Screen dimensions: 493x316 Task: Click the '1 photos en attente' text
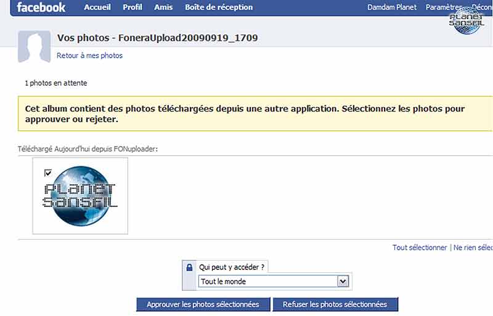(56, 83)
